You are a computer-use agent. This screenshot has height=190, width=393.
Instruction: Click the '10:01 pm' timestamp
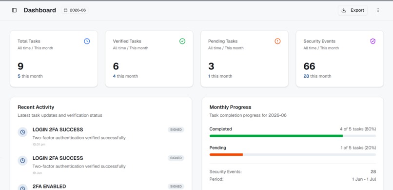(39, 145)
